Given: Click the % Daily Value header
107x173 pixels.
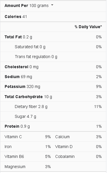Looking at the screenshot, I should pyautogui.click(x=88, y=27).
